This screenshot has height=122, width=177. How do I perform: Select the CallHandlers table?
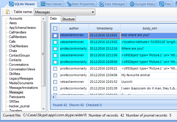pos(18,32)
